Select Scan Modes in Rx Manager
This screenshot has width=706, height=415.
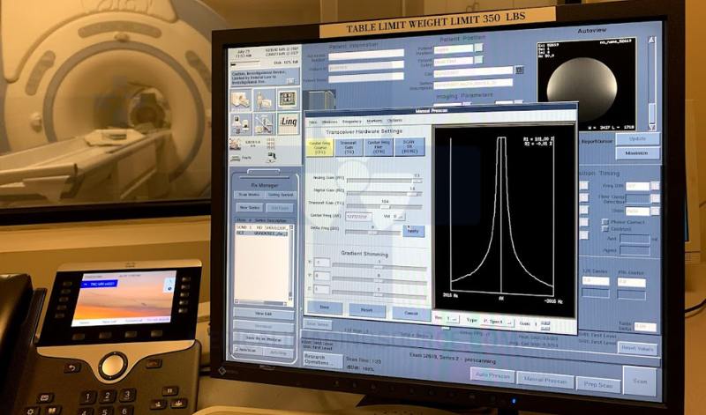click(x=248, y=195)
